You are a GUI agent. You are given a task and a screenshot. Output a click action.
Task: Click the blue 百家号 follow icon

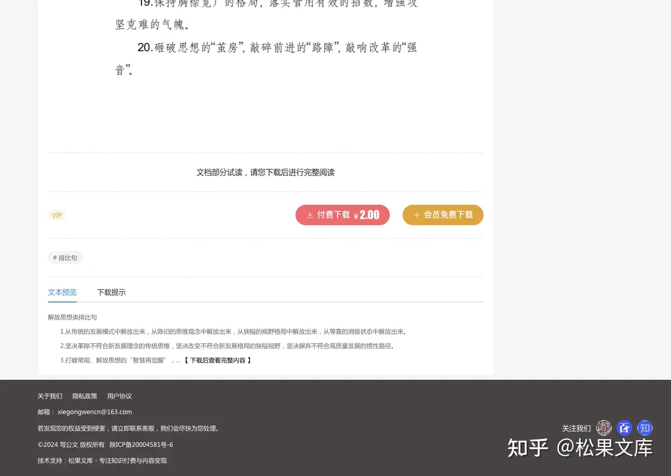[624, 428]
